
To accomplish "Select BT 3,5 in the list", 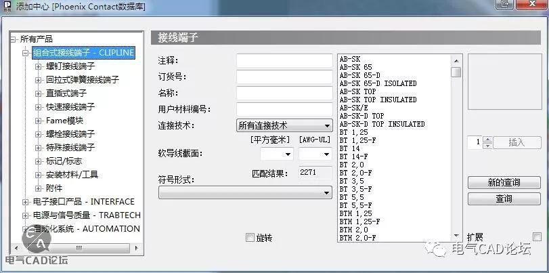I will click(x=352, y=181).
